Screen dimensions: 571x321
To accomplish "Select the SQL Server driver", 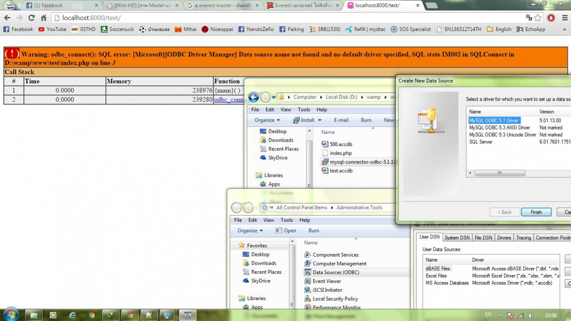I will coord(481,142).
